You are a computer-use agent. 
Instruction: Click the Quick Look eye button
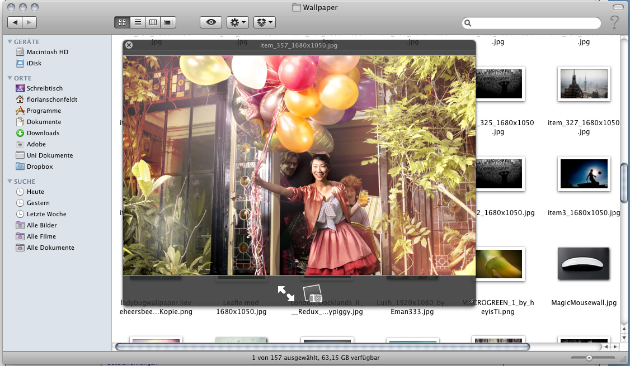click(x=211, y=22)
